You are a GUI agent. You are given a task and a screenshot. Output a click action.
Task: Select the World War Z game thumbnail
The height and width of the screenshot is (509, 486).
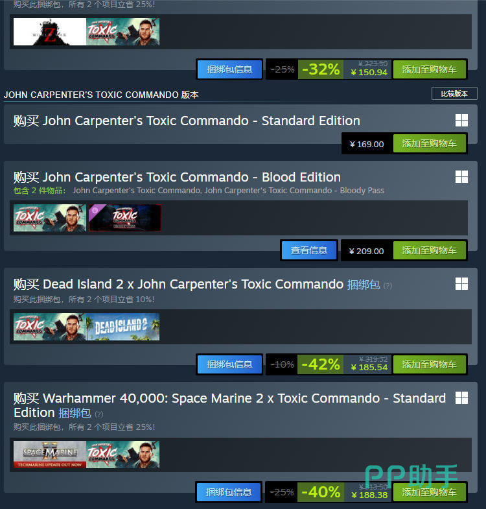click(50, 32)
